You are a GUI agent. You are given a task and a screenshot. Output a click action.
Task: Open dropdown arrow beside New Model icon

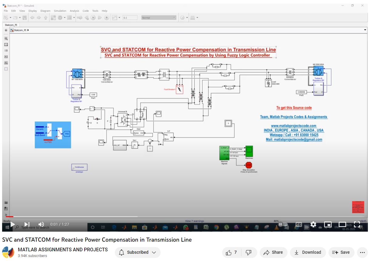(x=10, y=18)
